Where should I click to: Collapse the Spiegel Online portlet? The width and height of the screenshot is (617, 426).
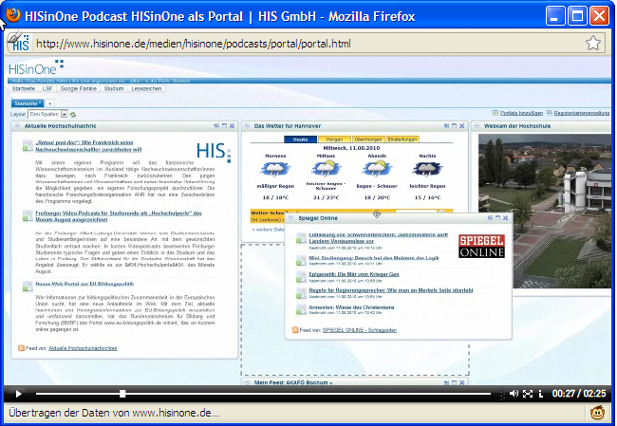(x=290, y=218)
